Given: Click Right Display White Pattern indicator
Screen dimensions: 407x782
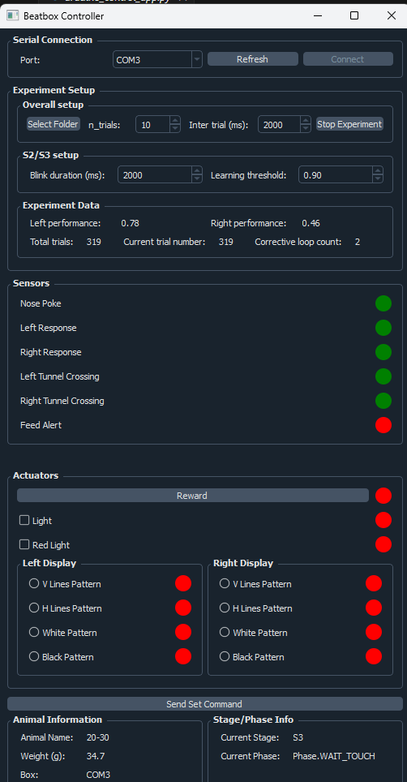Looking at the screenshot, I should pos(374,633).
